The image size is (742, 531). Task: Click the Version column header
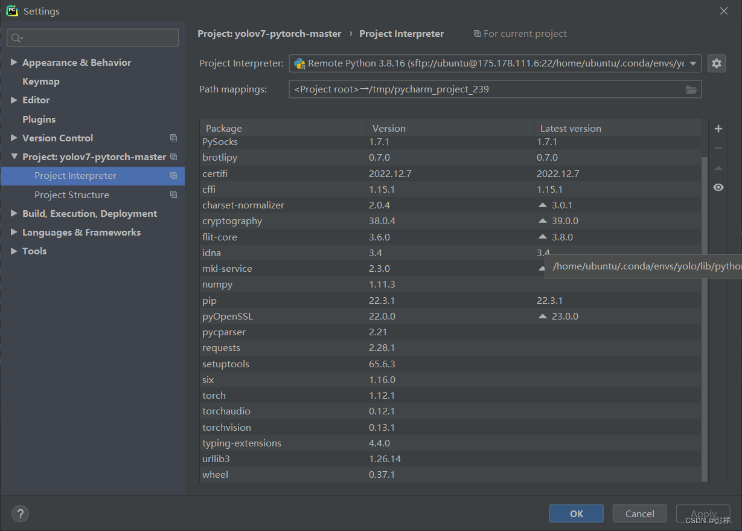[x=450, y=128]
